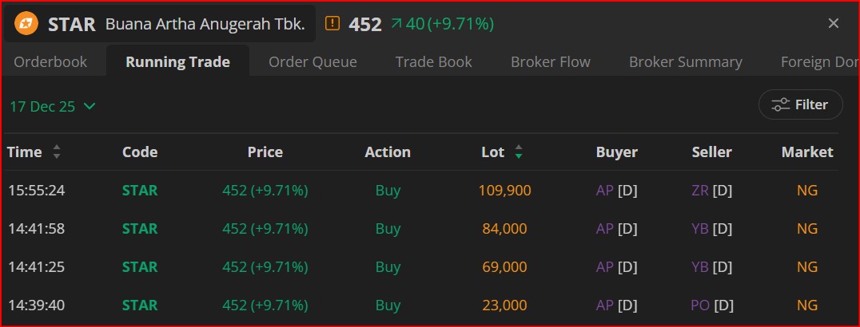The height and width of the screenshot is (327, 860).
Task: Select the Running Trade tab
Action: pos(177,61)
